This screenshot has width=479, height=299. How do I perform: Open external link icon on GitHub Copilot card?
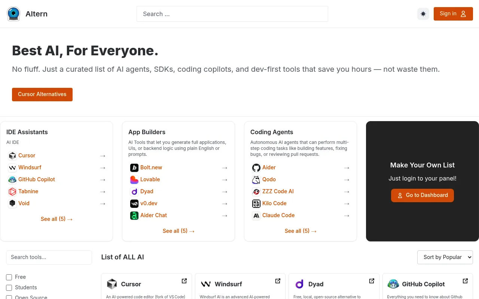465,281
